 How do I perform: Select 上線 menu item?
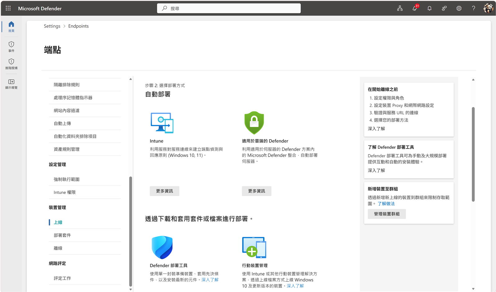(85, 222)
